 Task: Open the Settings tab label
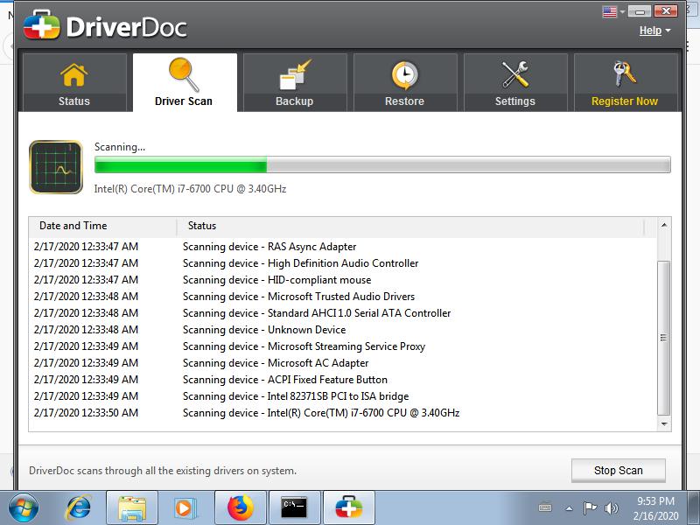click(514, 101)
